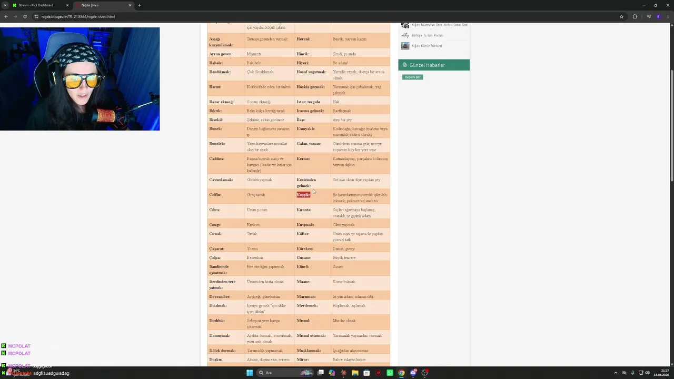Open Discord from the taskbar
Image resolution: width=674 pixels, height=379 pixels.
tap(413, 373)
